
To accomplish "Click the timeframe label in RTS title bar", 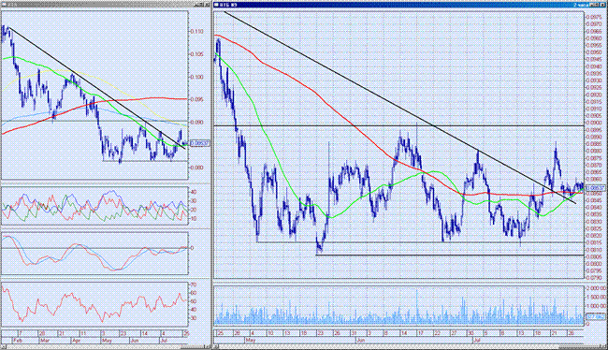I will tap(581, 5).
